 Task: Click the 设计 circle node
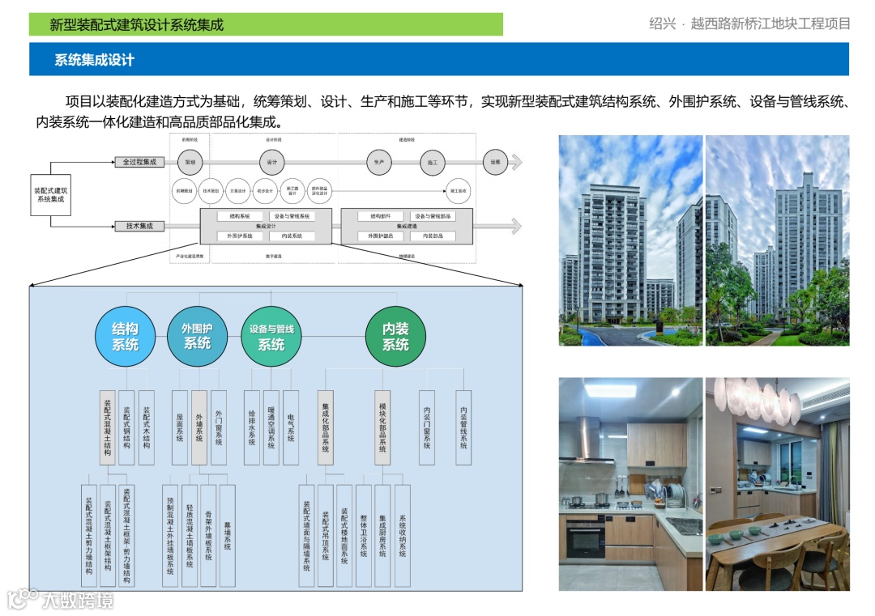point(271,162)
